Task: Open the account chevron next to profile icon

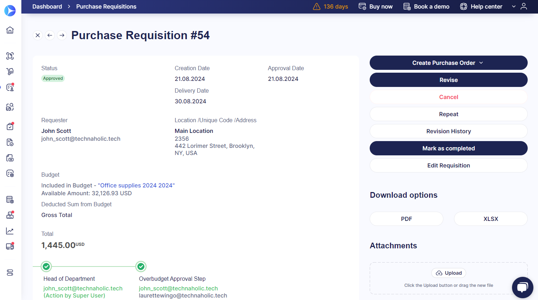Action: (x=513, y=6)
